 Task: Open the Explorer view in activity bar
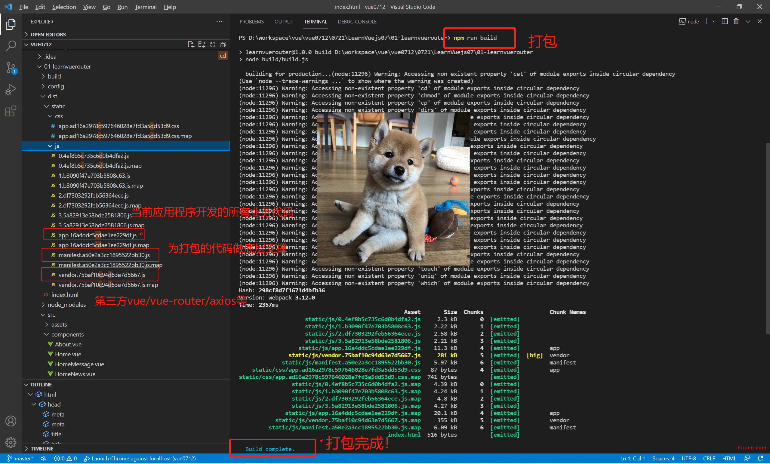pos(11,24)
